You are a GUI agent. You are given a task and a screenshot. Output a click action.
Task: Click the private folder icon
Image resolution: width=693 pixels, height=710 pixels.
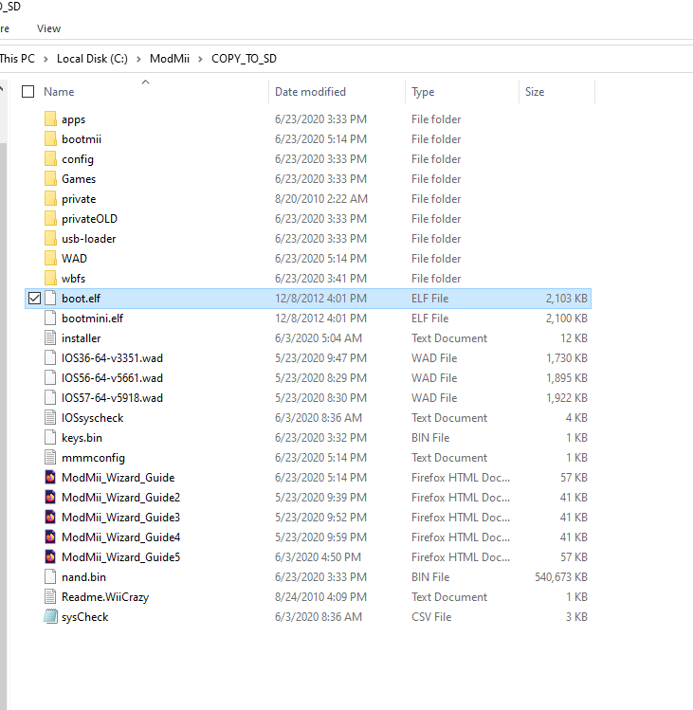click(51, 199)
